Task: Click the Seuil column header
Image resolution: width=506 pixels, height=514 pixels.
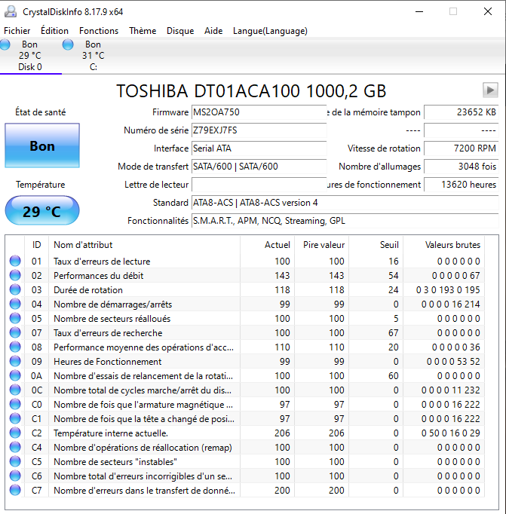Action: tap(376, 244)
